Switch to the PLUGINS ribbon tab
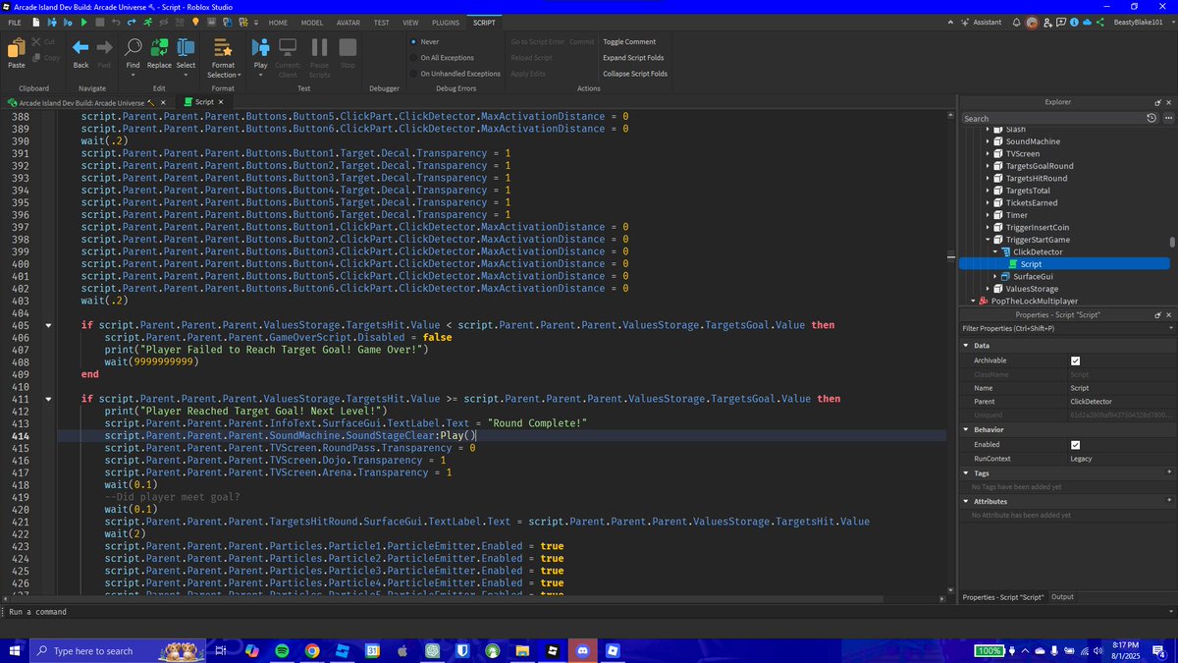The image size is (1178, 663). (445, 22)
